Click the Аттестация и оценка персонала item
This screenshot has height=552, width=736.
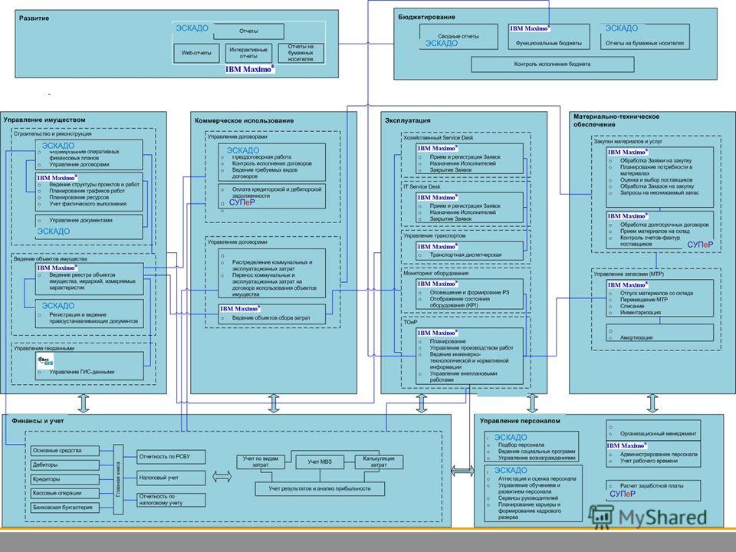click(x=537, y=478)
